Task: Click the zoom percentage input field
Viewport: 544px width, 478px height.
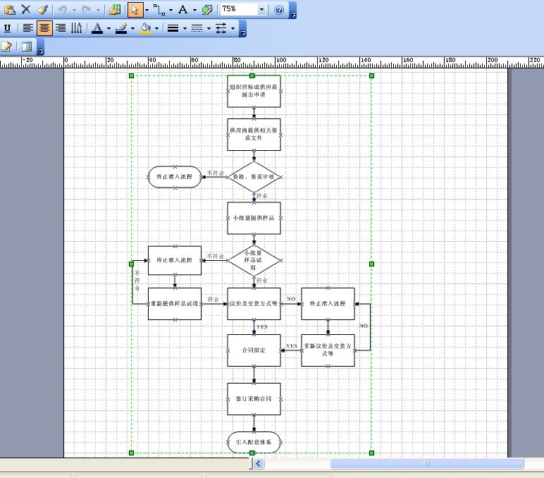Action: pyautogui.click(x=240, y=9)
